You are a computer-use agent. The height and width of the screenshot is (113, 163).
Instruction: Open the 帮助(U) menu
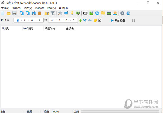pos(63,8)
